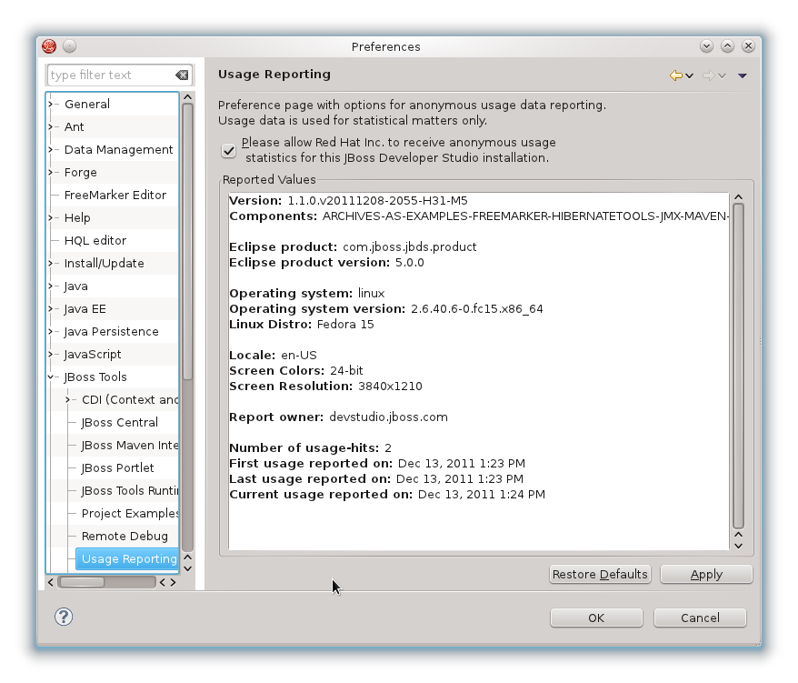Image resolution: width=798 pixels, height=683 pixels.
Task: Click the Reported Values vertical scrollbar thumb
Action: coord(738,367)
